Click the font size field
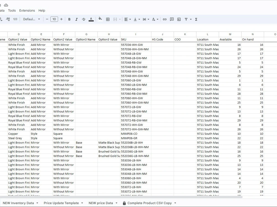This screenshot has height=207, width=277. click(54, 19)
